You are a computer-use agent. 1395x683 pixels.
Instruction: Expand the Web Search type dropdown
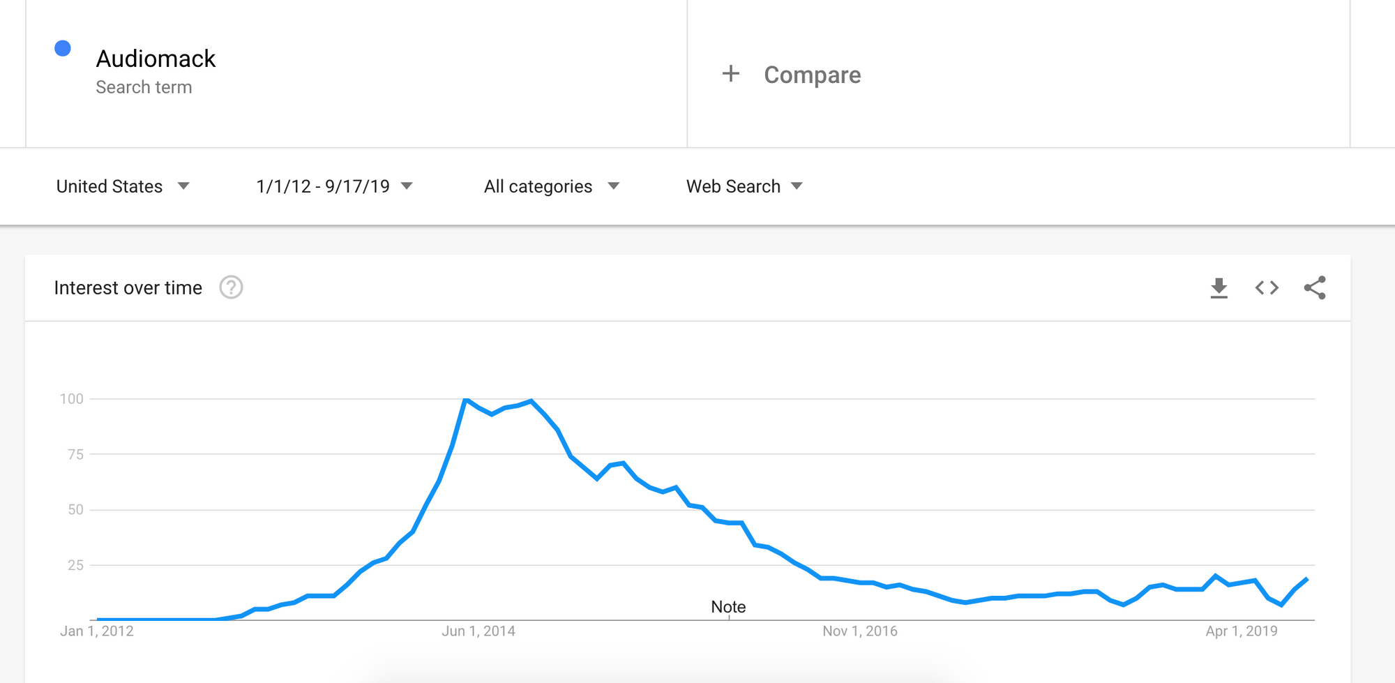[744, 186]
